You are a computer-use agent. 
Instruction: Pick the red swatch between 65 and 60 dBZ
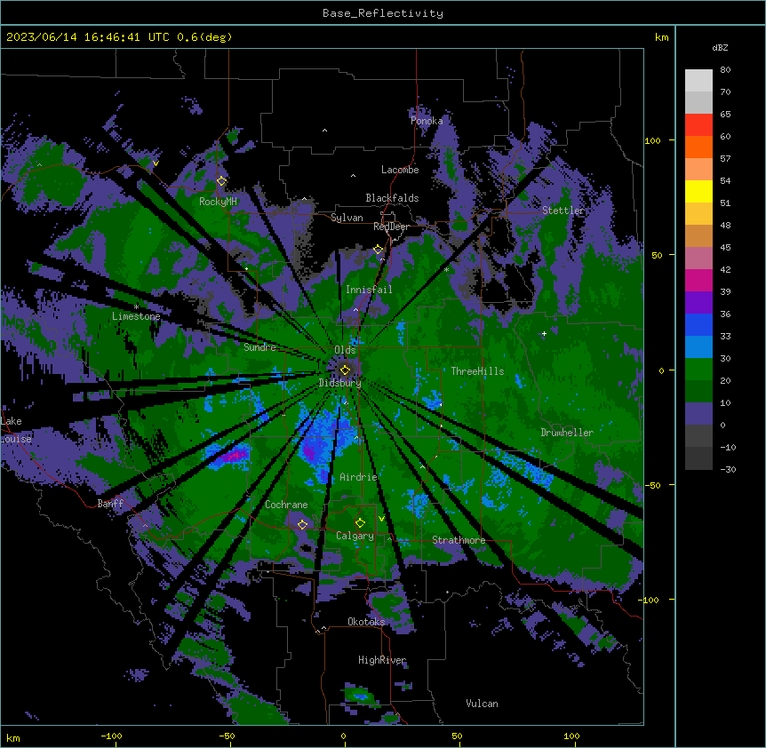pos(698,124)
